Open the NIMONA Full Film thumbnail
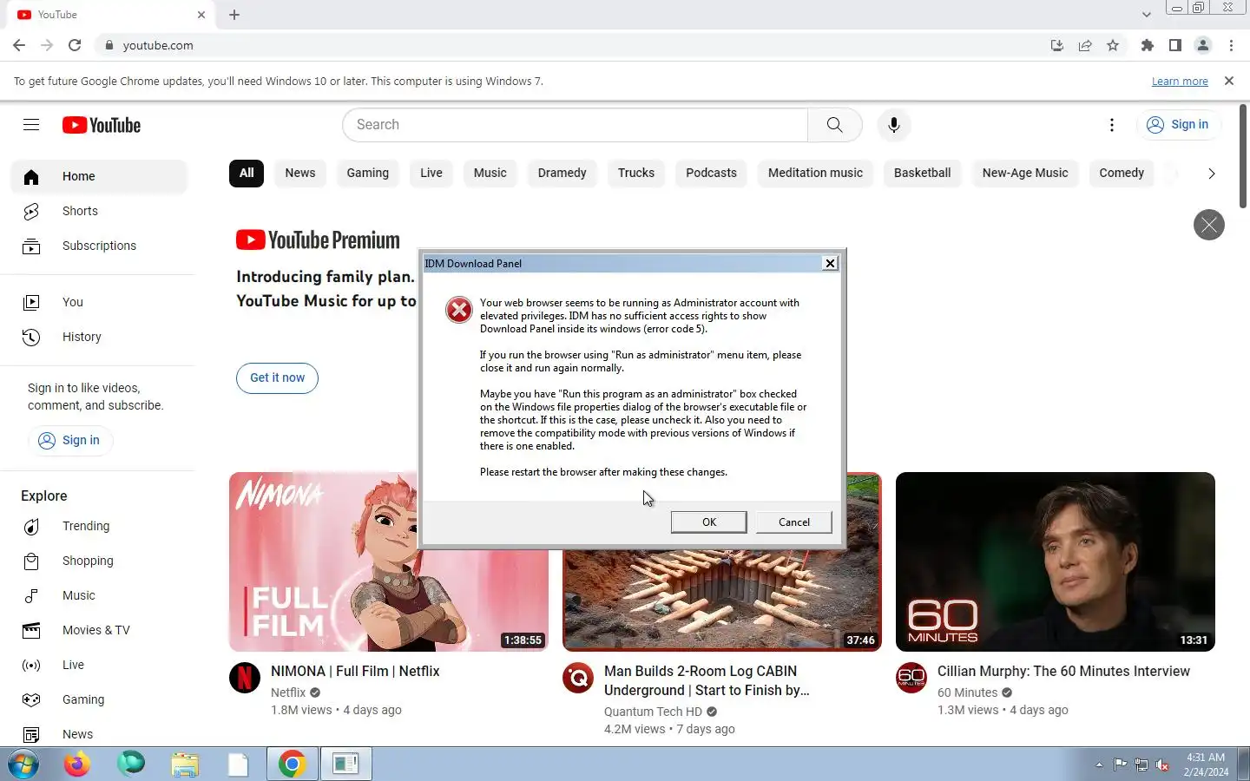The height and width of the screenshot is (781, 1250). pyautogui.click(x=389, y=561)
